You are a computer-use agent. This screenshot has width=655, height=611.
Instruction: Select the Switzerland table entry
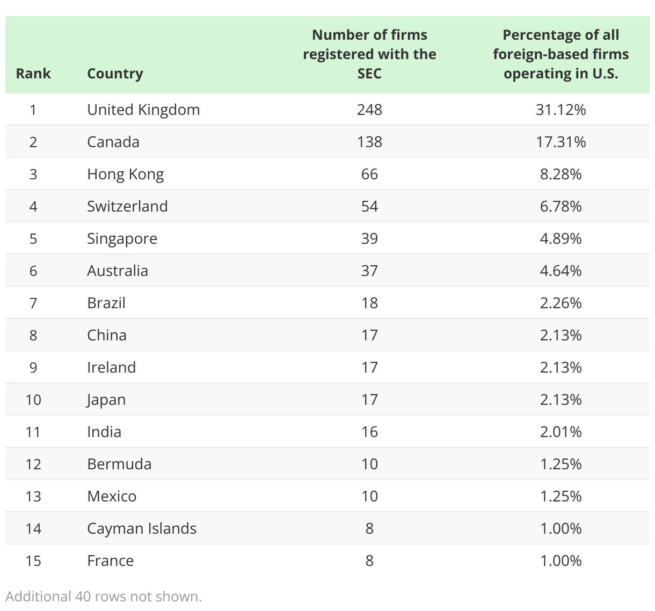point(127,206)
